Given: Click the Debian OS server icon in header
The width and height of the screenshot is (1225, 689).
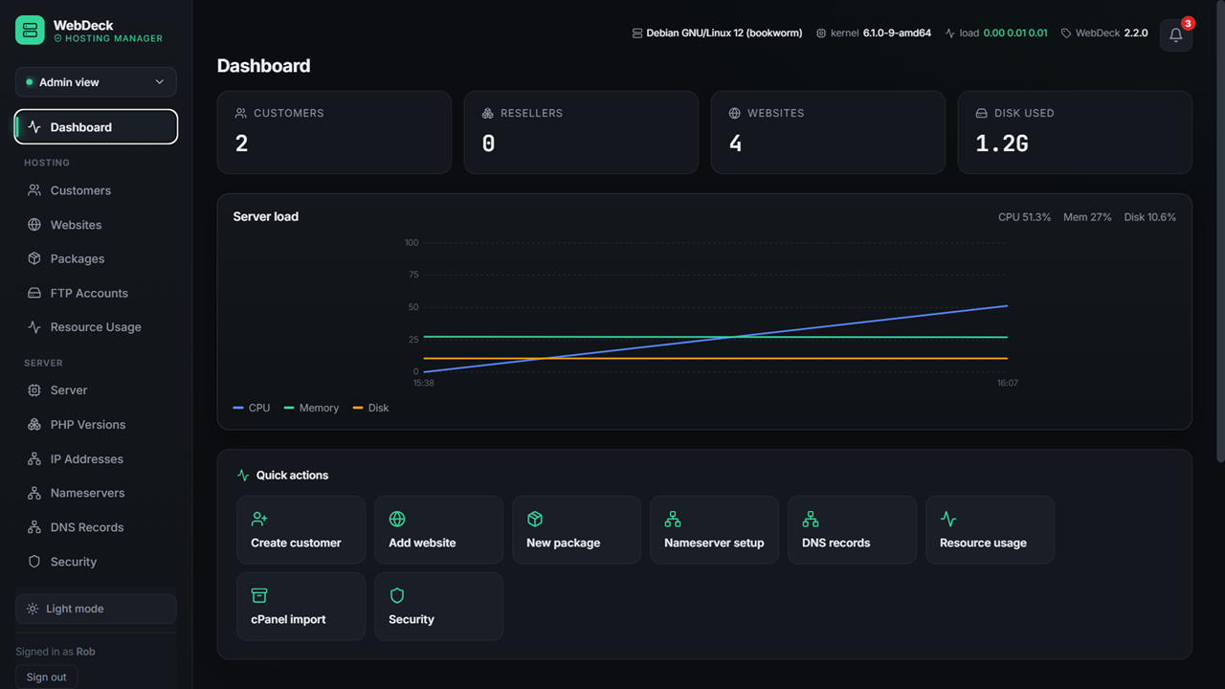Looking at the screenshot, I should pos(637,33).
